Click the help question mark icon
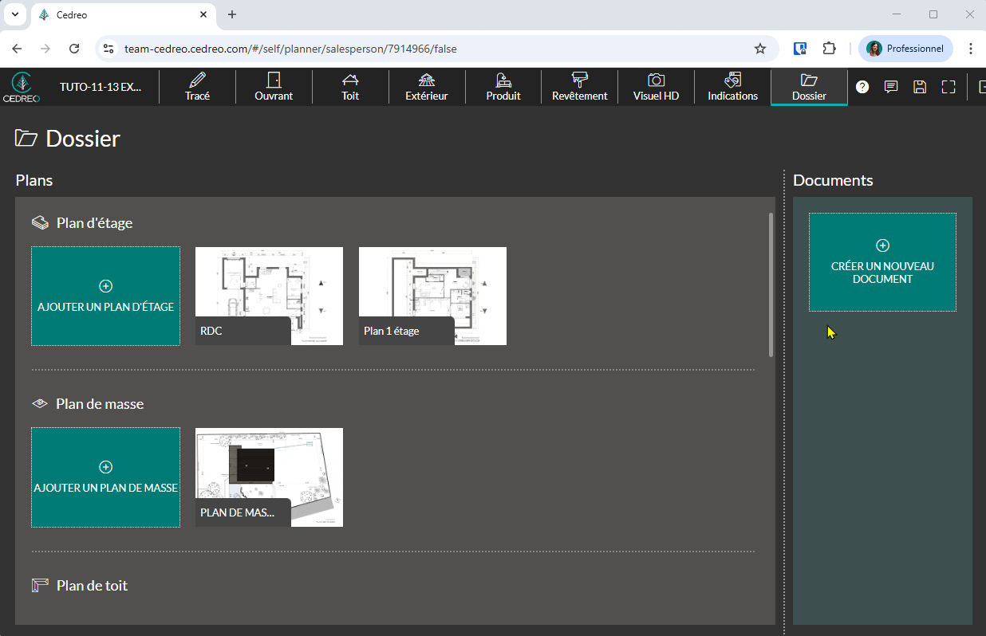The image size is (986, 636). (x=862, y=87)
